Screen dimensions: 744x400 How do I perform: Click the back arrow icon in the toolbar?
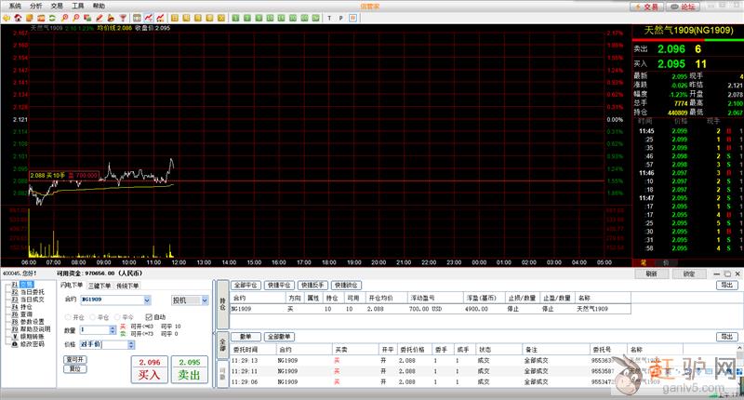[6, 18]
